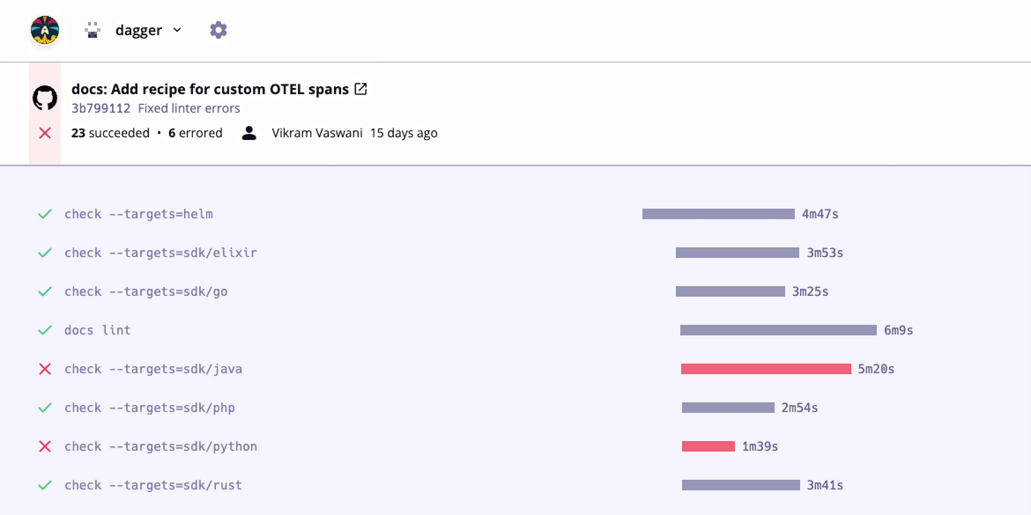Click red X beside sdk/java check
The image size is (1031, 515).
45,369
